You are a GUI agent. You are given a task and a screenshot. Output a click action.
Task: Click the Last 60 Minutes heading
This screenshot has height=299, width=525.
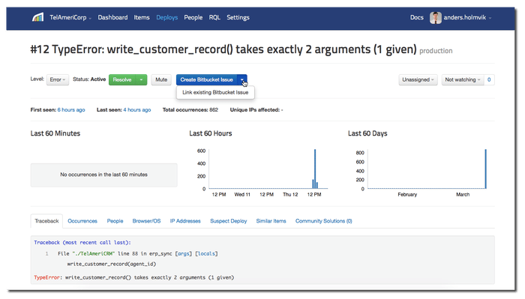pos(55,133)
